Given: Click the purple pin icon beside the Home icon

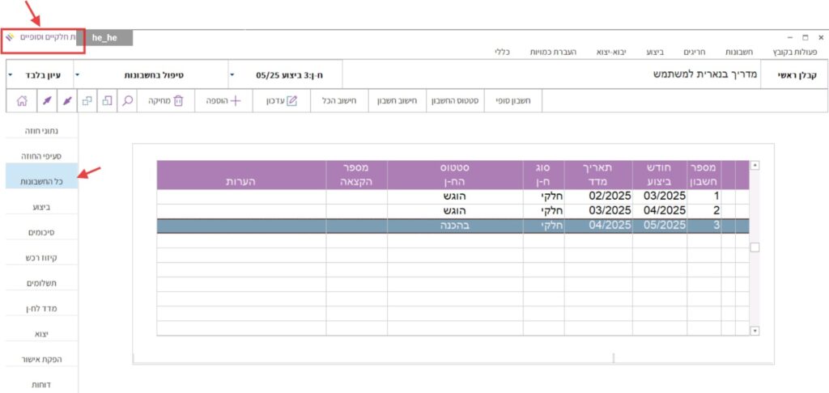Looking at the screenshot, I should pyautogui.click(x=45, y=101).
